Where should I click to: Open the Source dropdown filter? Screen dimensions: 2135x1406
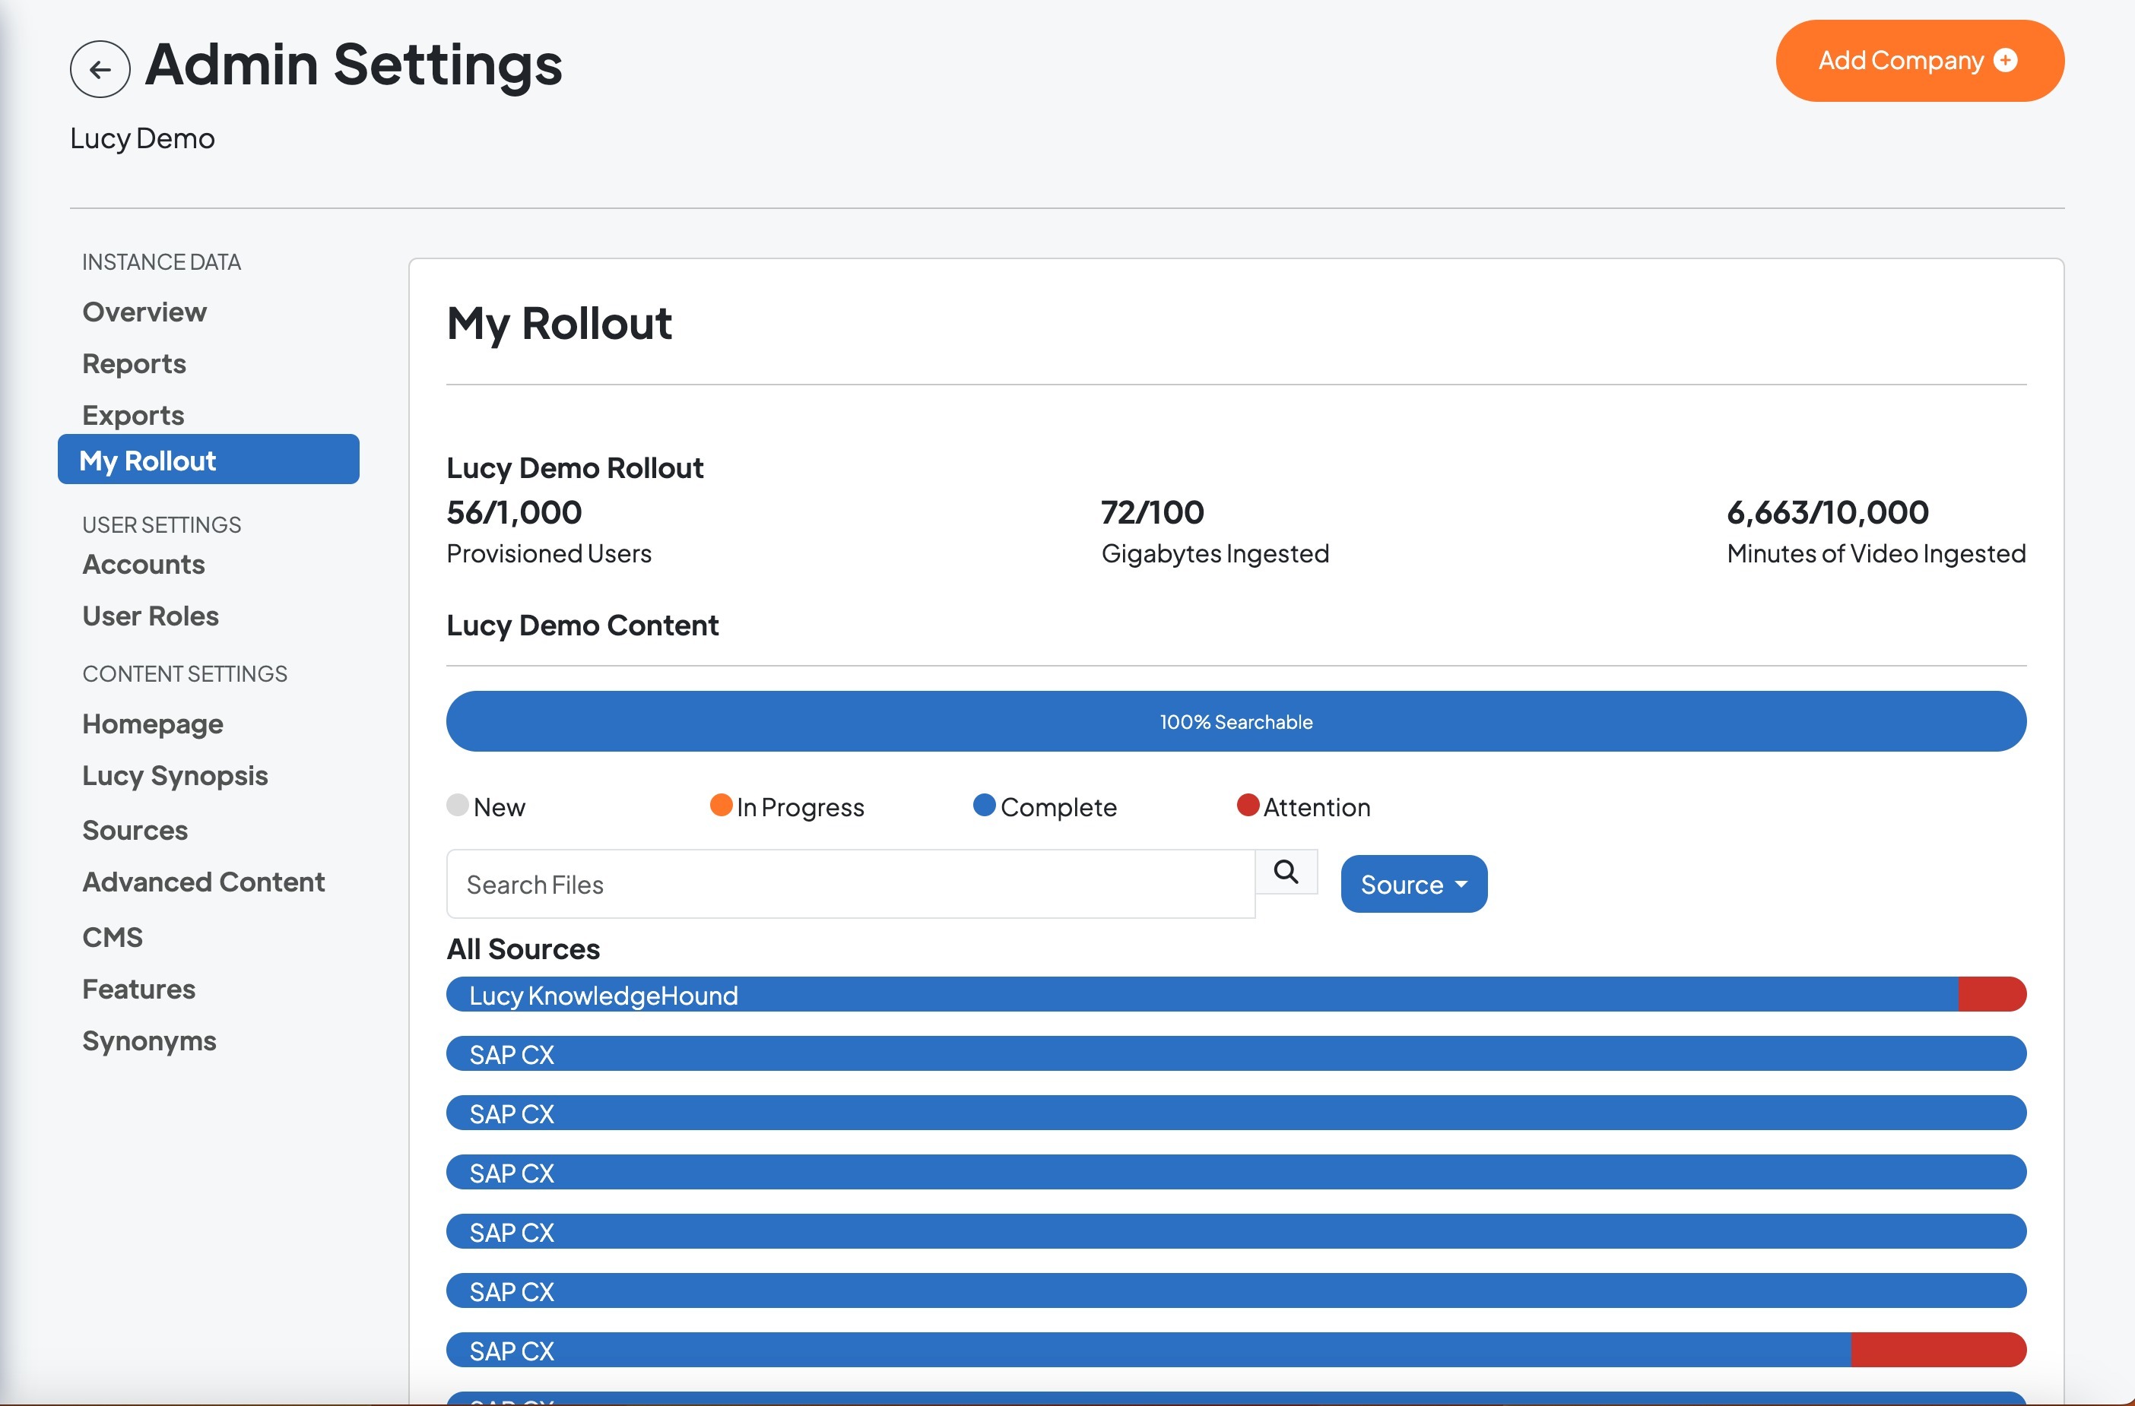pyautogui.click(x=1413, y=884)
